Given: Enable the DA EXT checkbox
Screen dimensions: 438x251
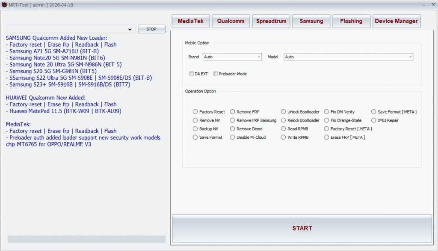Looking at the screenshot, I should (x=191, y=74).
